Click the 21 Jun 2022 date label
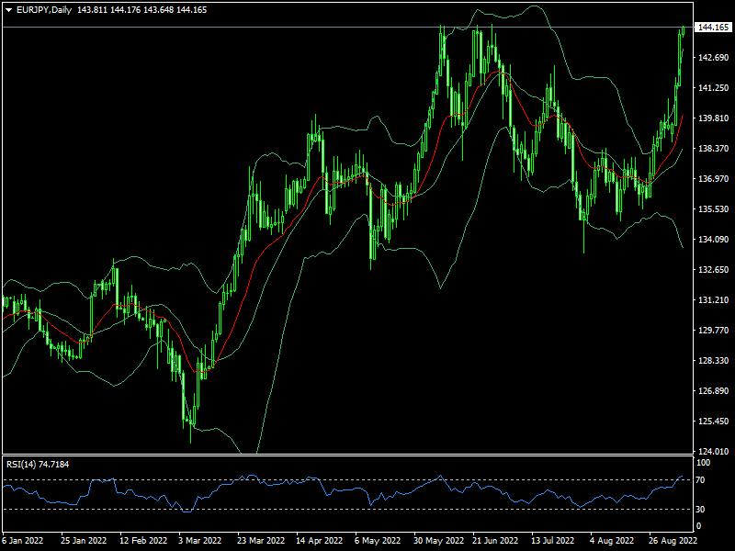 tap(495, 541)
